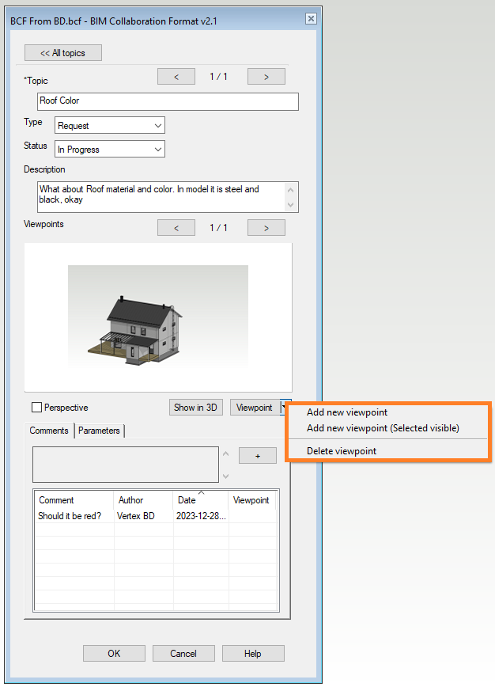The height and width of the screenshot is (687, 495).
Task: Expand the Viewpoint button arrow menu
Action: pos(285,408)
